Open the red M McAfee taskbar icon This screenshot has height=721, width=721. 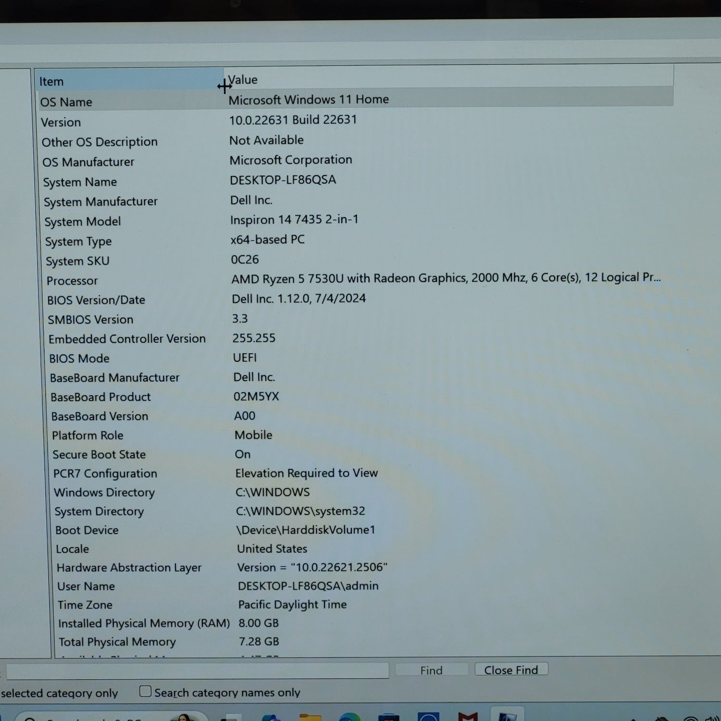point(468,717)
